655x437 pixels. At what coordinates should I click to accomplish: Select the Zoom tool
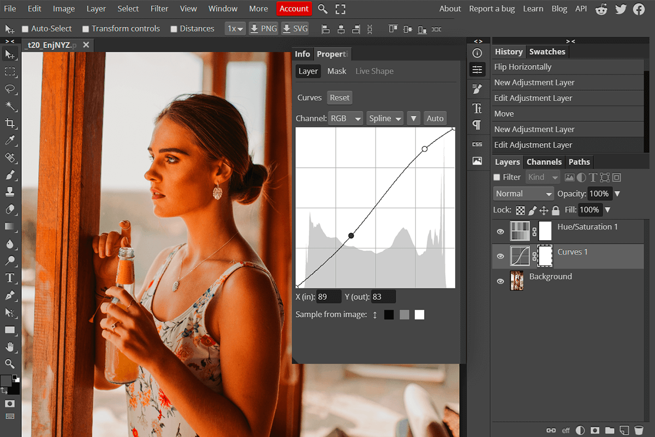point(11,364)
